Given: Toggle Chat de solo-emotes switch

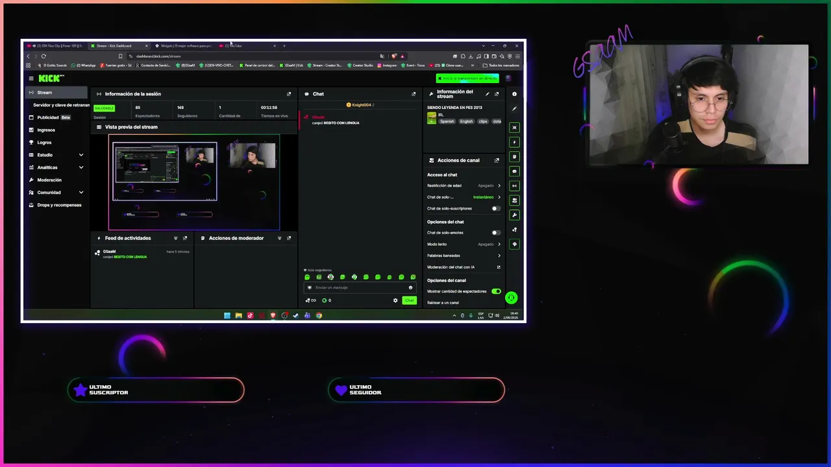Looking at the screenshot, I should pyautogui.click(x=495, y=233).
